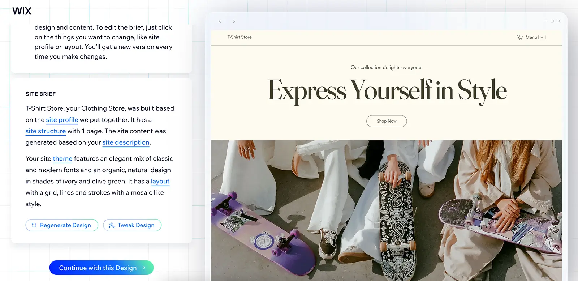This screenshot has width=578, height=281.
Task: Open the site description link
Action: 126,142
